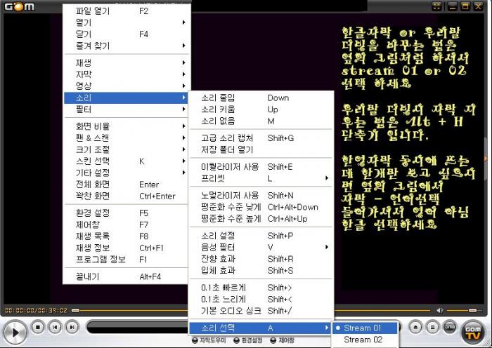This screenshot has width=492, height=348.
Task: Click the previous track button
Action: click(x=56, y=327)
